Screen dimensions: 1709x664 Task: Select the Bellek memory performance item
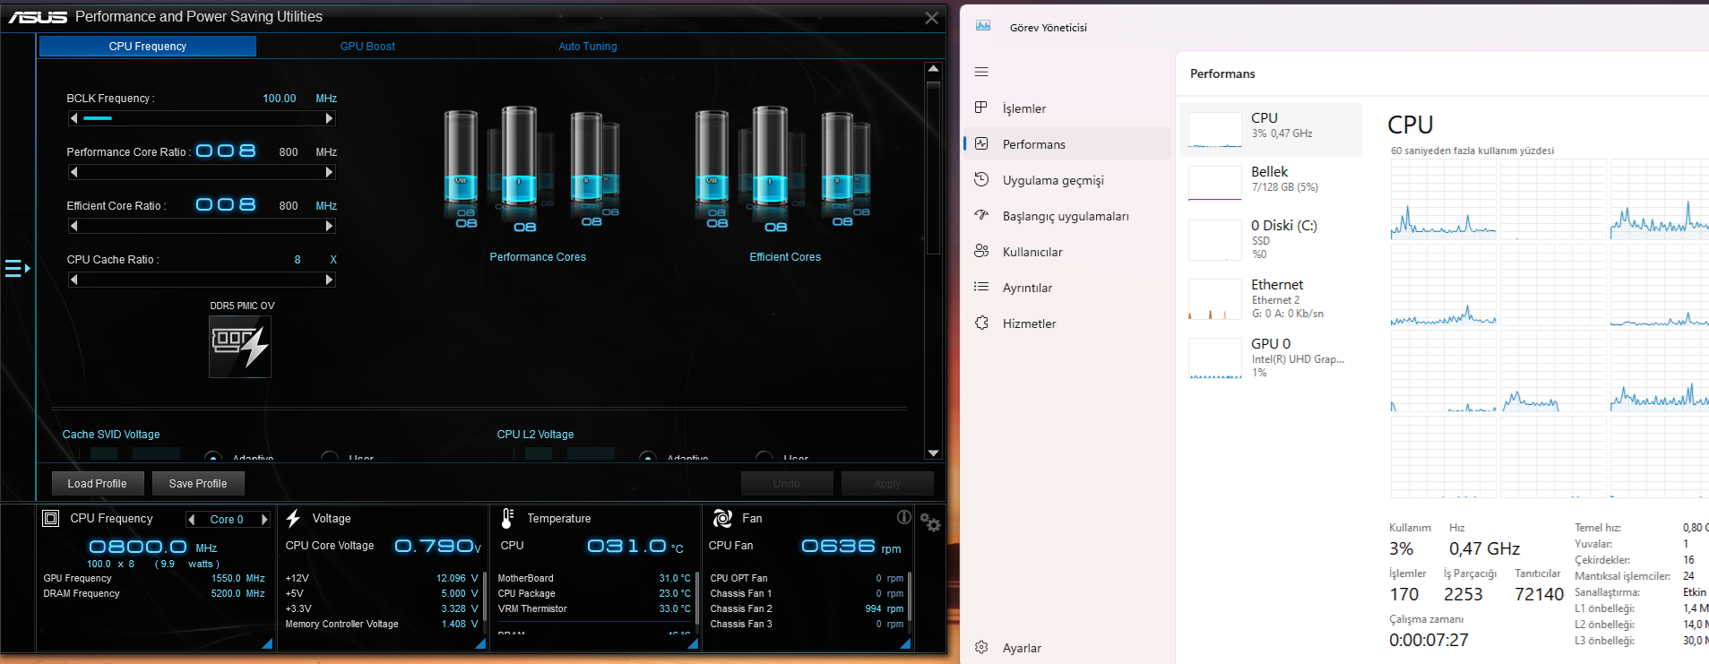1271,183
